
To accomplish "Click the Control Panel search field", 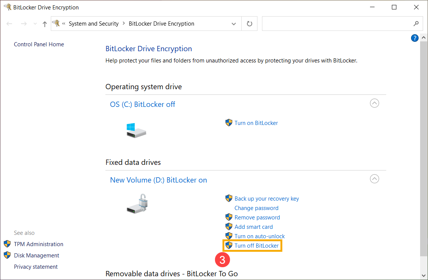I will pos(337,24).
